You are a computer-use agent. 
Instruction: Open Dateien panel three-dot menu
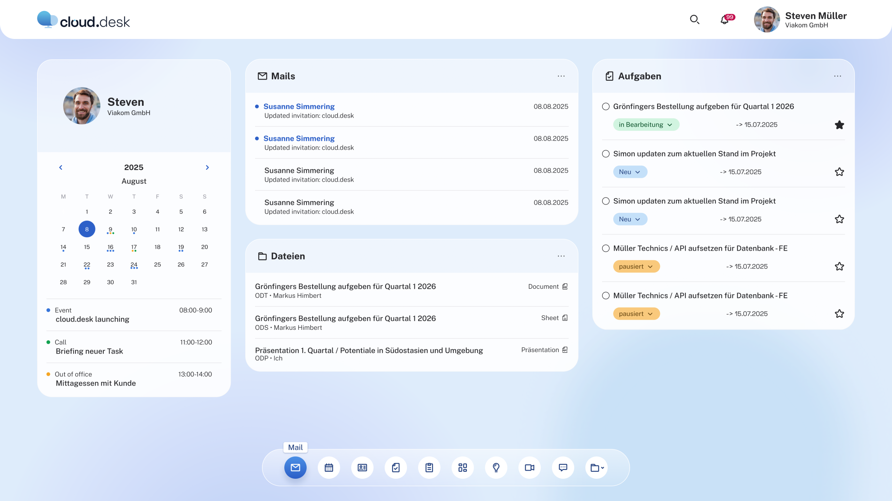pos(561,256)
